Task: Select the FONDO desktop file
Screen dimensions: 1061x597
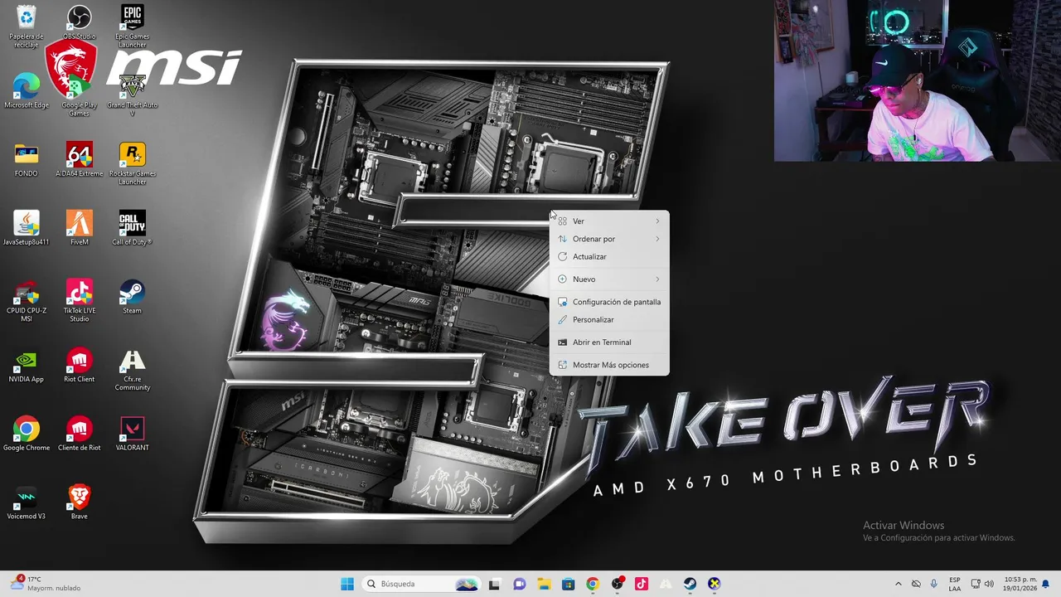Action: pos(26,160)
